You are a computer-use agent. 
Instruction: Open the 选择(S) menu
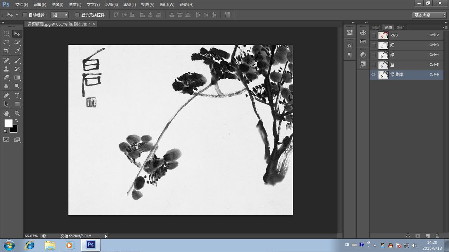pos(111,4)
